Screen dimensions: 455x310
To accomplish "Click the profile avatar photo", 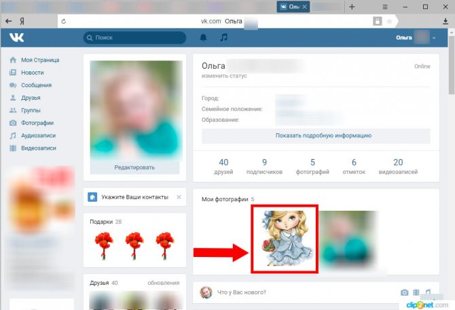I will [x=136, y=110].
